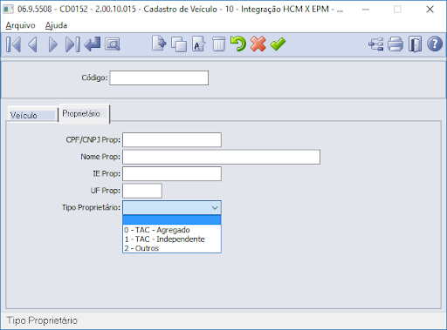Open help question mark icon
The image size is (447, 330).
435,44
